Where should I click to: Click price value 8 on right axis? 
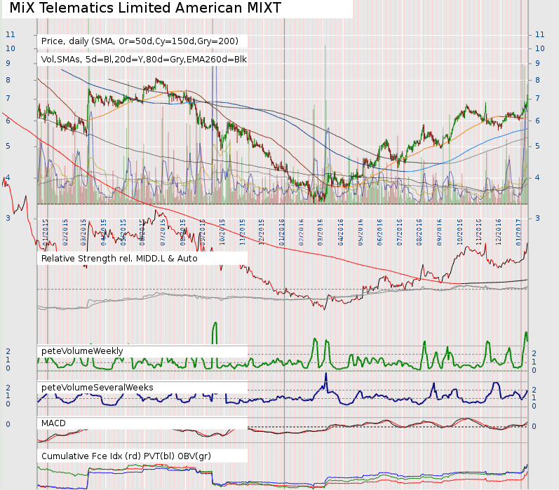click(x=538, y=80)
